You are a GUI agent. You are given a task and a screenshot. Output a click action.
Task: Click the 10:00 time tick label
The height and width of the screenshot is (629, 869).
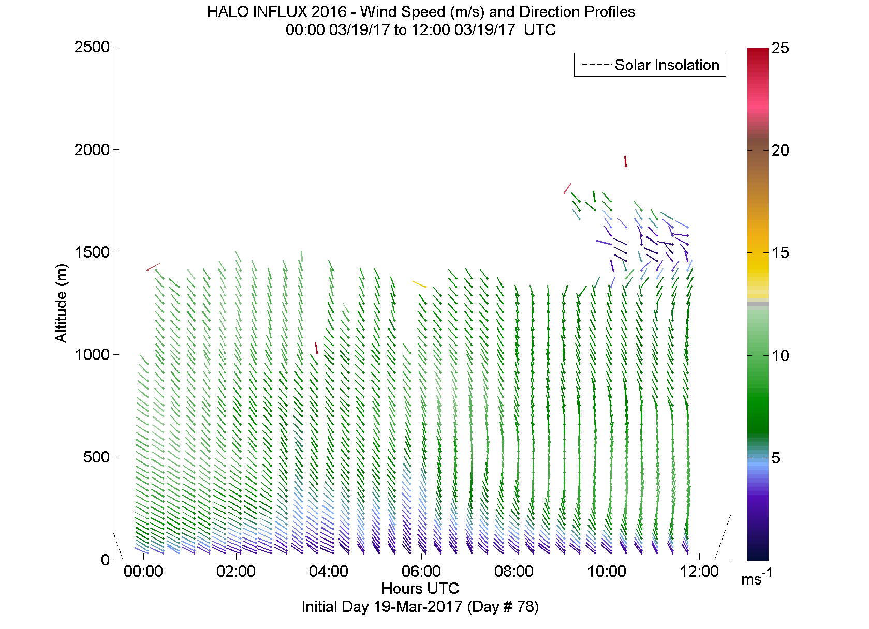[x=607, y=572]
